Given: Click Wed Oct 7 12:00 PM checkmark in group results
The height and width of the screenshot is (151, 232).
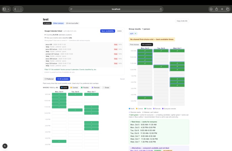Looking at the screenshot, I should [x=177, y=70].
